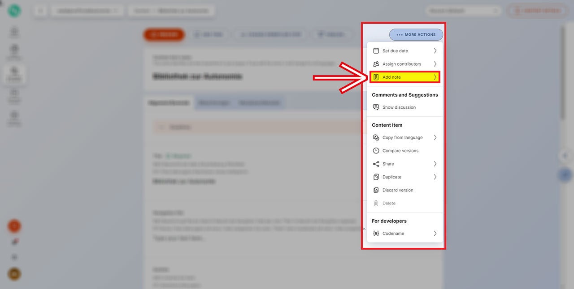The height and width of the screenshot is (289, 574).
Task: Click the More Actions button
Action: pyautogui.click(x=416, y=34)
